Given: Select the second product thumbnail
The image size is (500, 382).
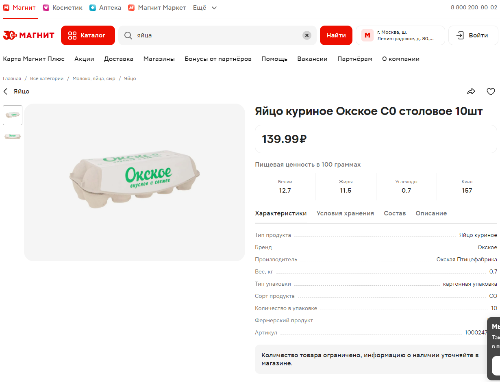Looking at the screenshot, I should [13, 136].
